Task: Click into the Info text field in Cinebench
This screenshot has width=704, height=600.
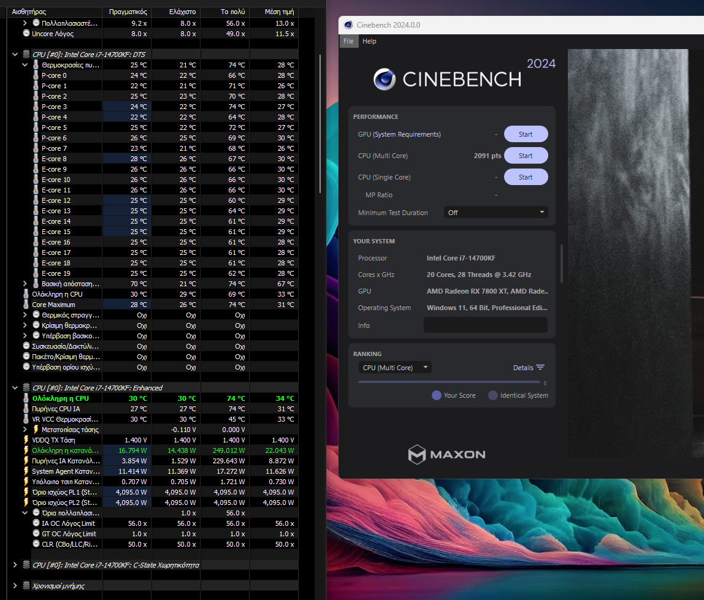Action: coord(486,325)
